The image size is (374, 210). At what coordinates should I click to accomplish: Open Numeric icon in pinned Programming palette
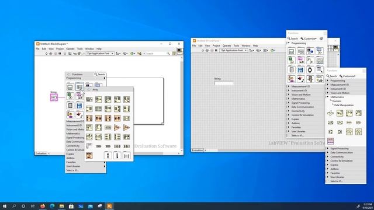coord(320,51)
